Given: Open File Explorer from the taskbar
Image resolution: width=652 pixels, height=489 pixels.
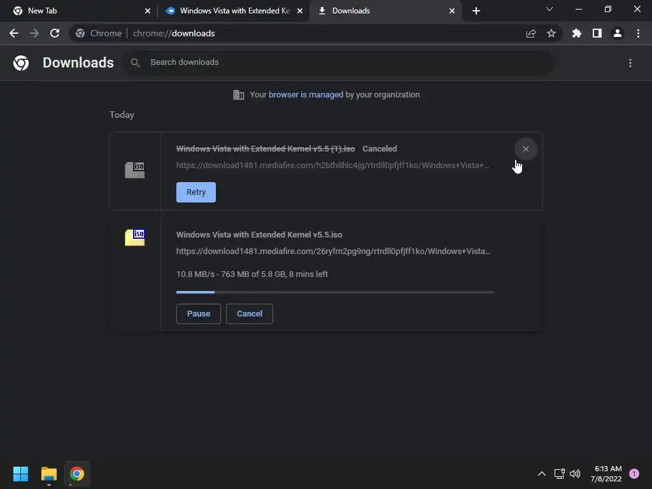Looking at the screenshot, I should pos(48,474).
